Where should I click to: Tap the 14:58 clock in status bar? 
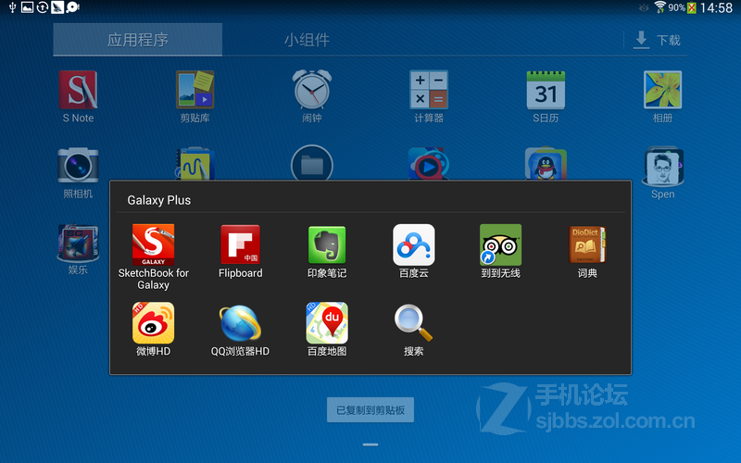click(x=716, y=7)
